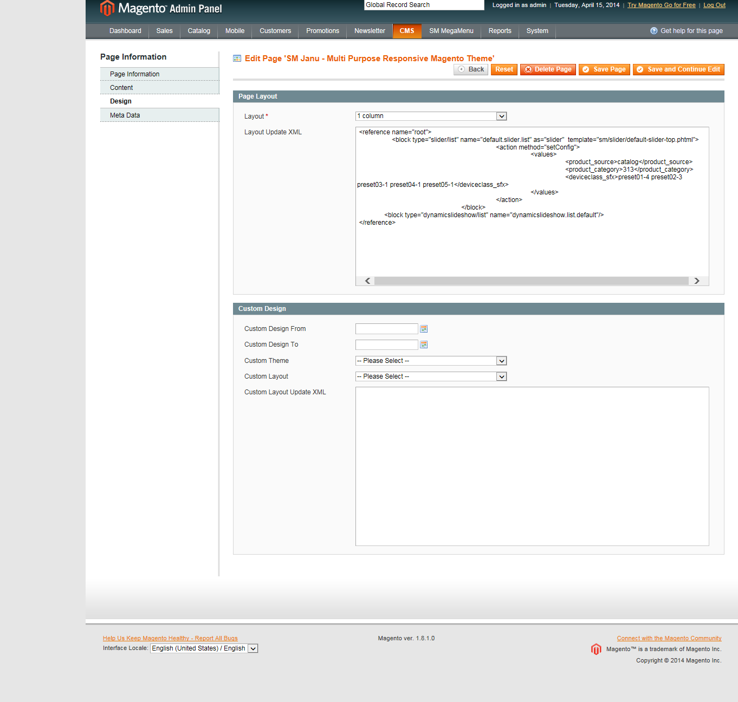
Task: Click the Delete Page button
Action: click(548, 69)
